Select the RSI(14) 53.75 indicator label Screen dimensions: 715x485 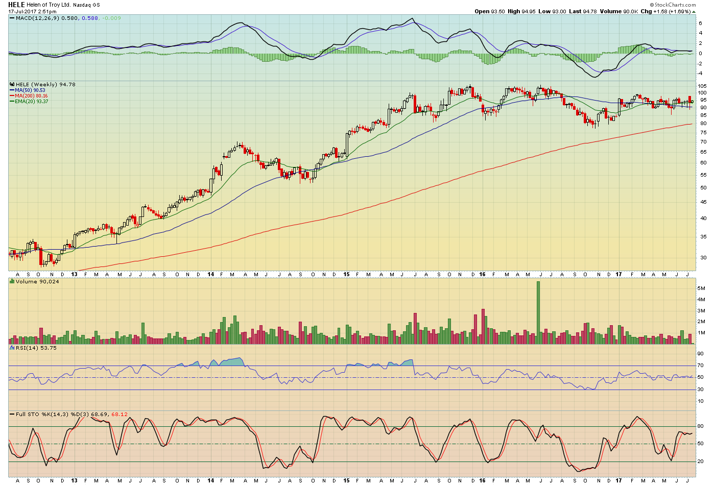[x=36, y=348]
